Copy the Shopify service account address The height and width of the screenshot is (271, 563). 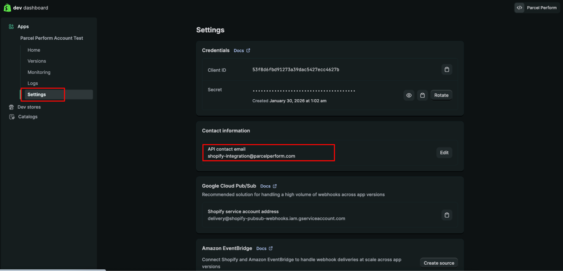447,215
